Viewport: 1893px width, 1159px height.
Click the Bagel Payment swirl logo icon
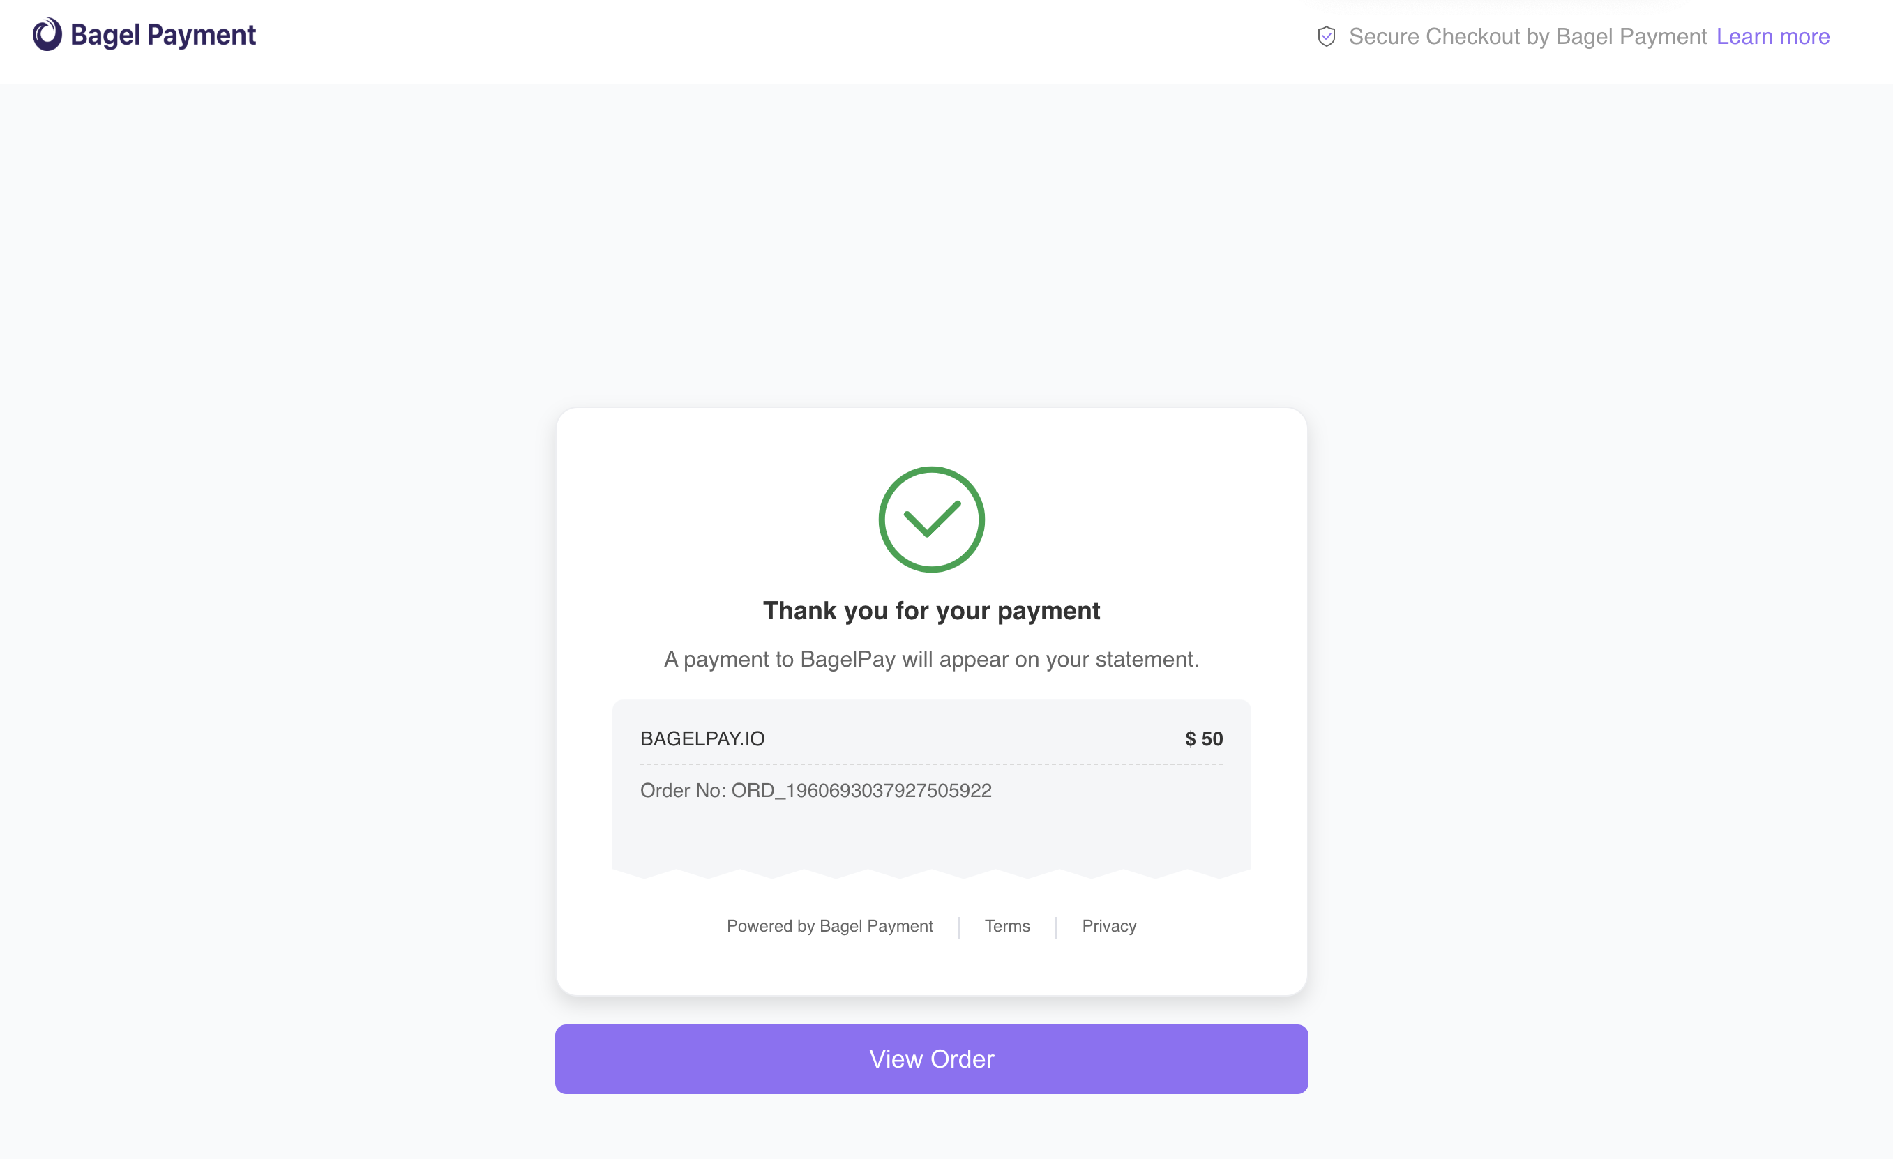[47, 36]
